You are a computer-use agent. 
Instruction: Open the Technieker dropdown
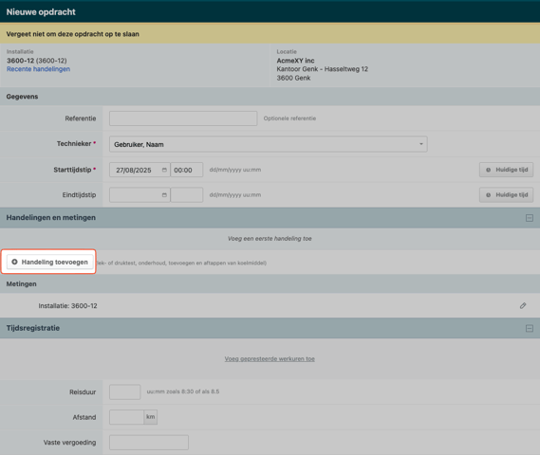269,144
